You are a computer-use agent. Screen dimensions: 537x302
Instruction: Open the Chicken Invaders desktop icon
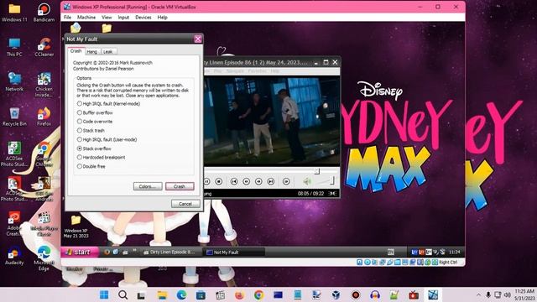point(44,85)
